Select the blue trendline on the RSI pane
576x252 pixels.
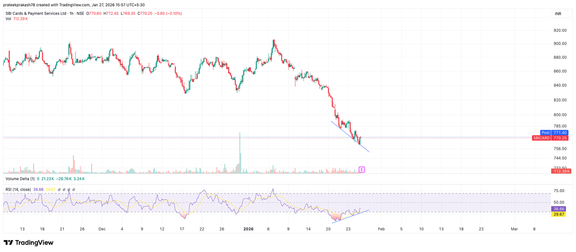point(350,216)
